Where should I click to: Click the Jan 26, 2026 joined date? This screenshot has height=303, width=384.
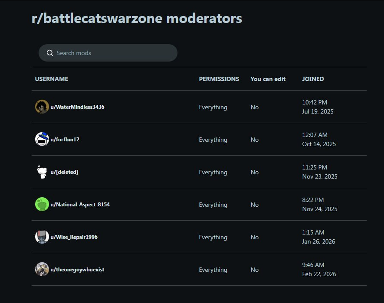click(318, 241)
